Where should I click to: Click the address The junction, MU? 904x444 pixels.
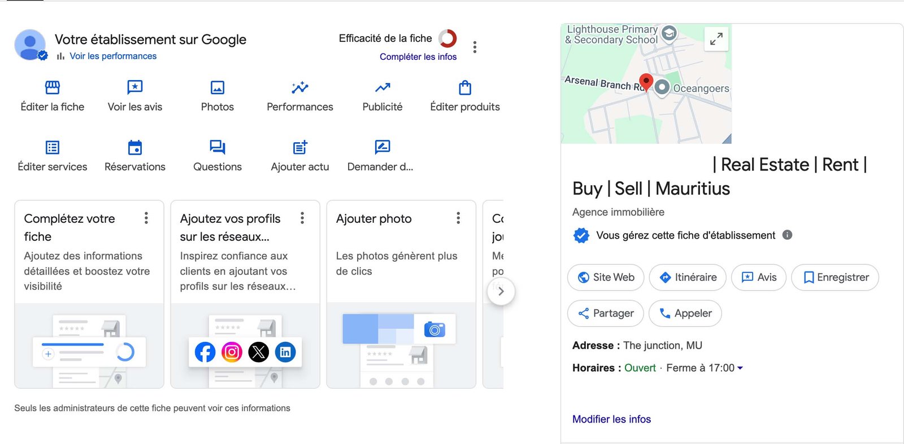coord(663,345)
